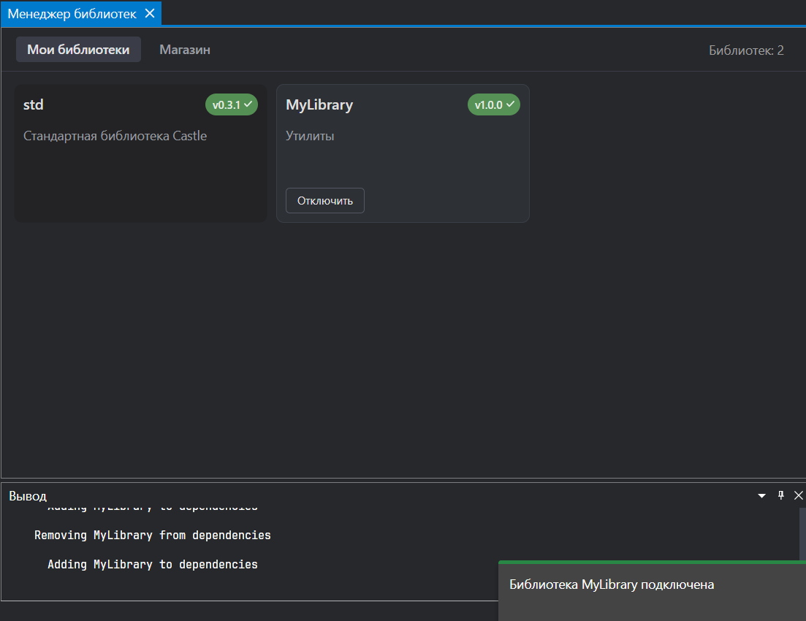Click the Библиотека MyLibrary подключена notification
The height and width of the screenshot is (621, 806).
(653, 590)
